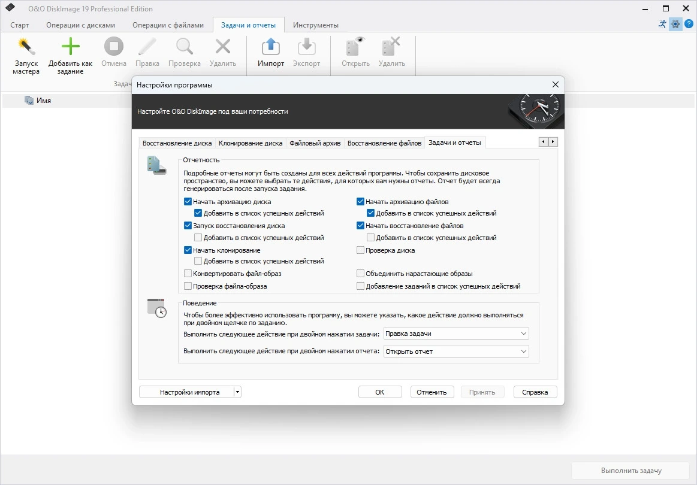Check Проверка файла-образа
The image size is (697, 485).
coord(188,286)
